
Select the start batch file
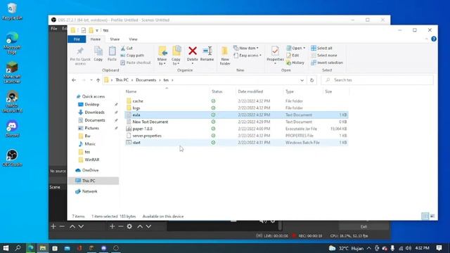click(x=236, y=143)
